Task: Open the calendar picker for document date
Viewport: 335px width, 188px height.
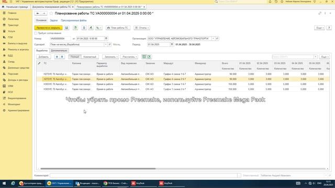Action: [x=106, y=39]
